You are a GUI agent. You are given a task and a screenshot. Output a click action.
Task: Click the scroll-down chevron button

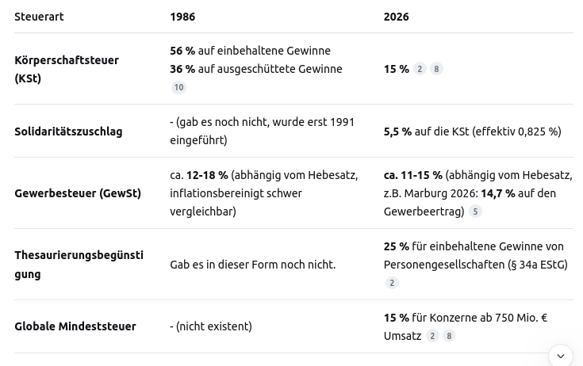tap(561, 356)
